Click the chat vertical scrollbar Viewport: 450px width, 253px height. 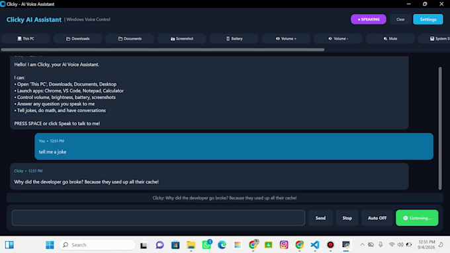click(440, 128)
